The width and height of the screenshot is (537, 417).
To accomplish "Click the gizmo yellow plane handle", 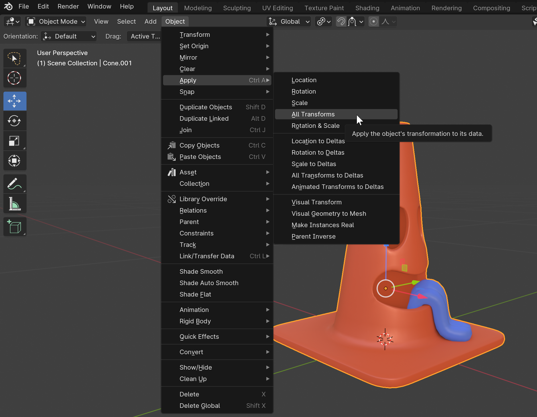I will [404, 268].
